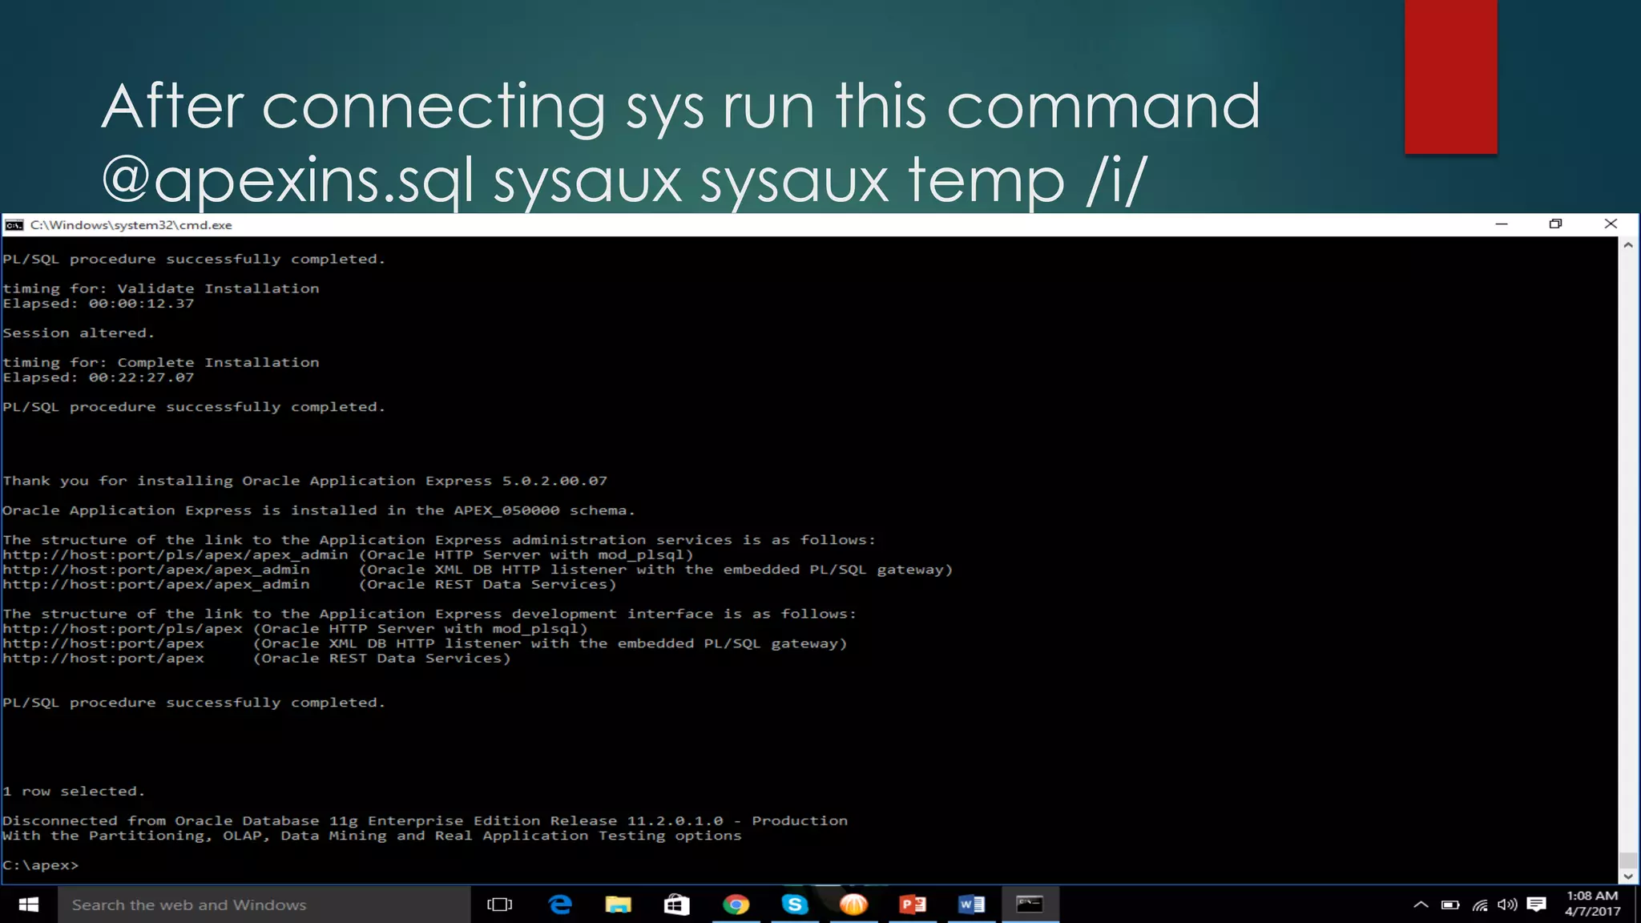1641x923 pixels.
Task: Select the Command Prompt taskbar button
Action: pyautogui.click(x=1030, y=905)
